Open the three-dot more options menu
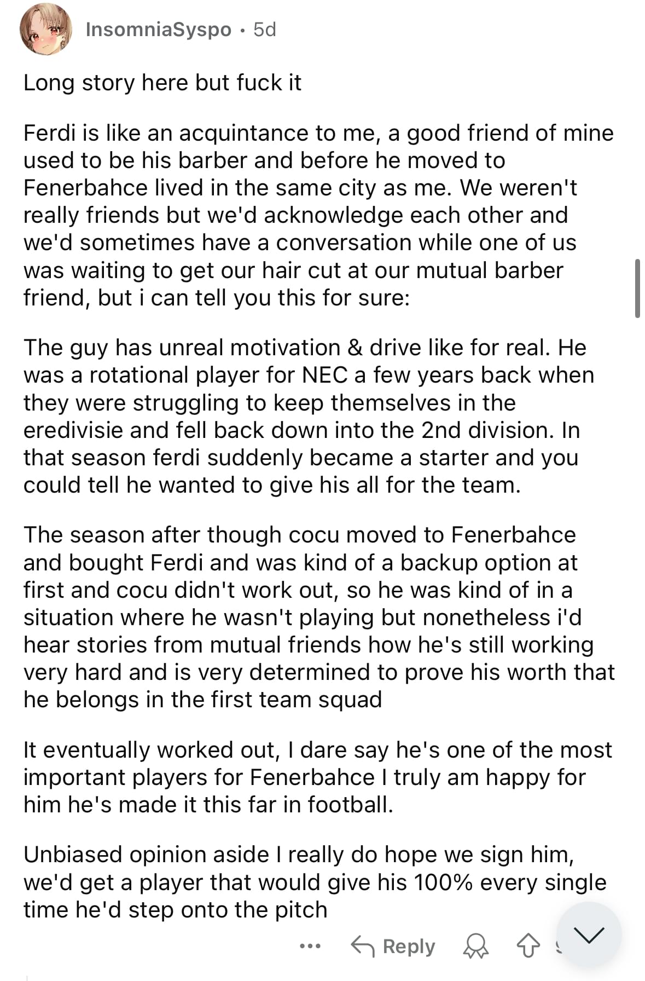 tap(310, 946)
